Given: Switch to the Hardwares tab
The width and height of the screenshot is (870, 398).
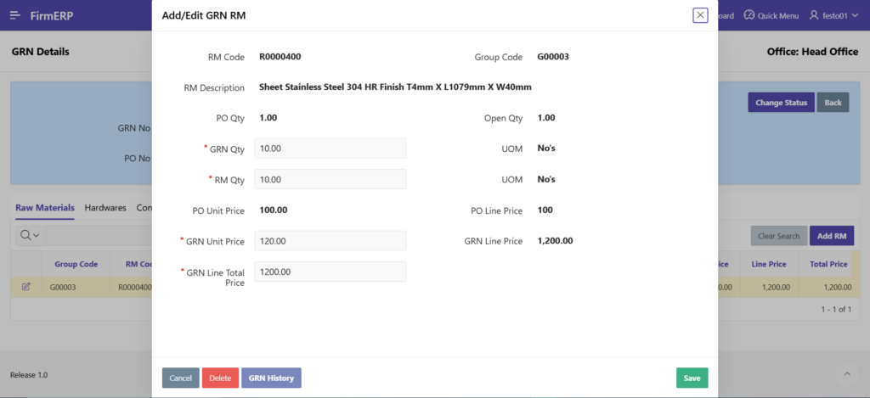Looking at the screenshot, I should coord(105,207).
